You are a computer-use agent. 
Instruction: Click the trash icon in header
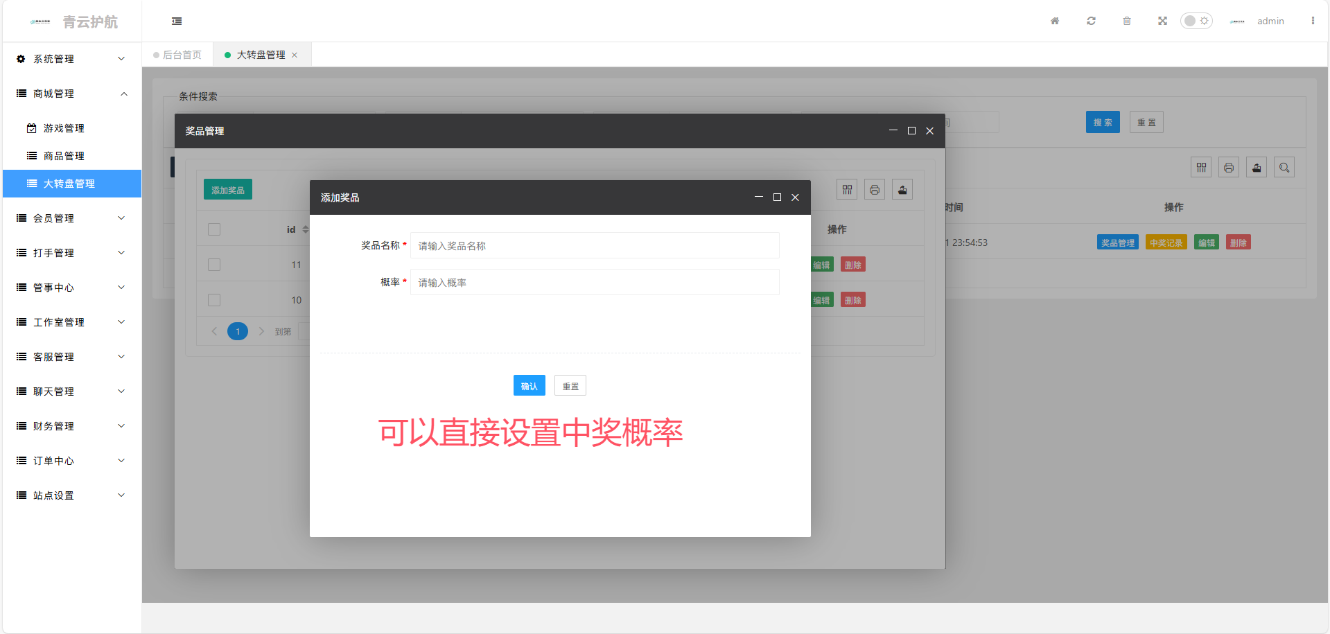[1127, 21]
